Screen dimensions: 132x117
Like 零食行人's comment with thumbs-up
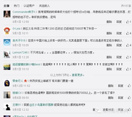tap(129, 86)
